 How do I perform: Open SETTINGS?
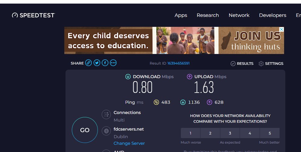tap(274, 64)
